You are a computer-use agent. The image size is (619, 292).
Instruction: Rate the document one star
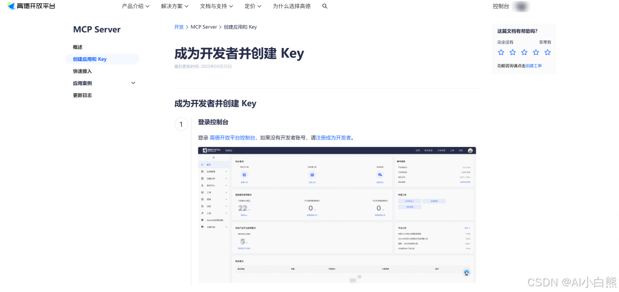coord(501,53)
